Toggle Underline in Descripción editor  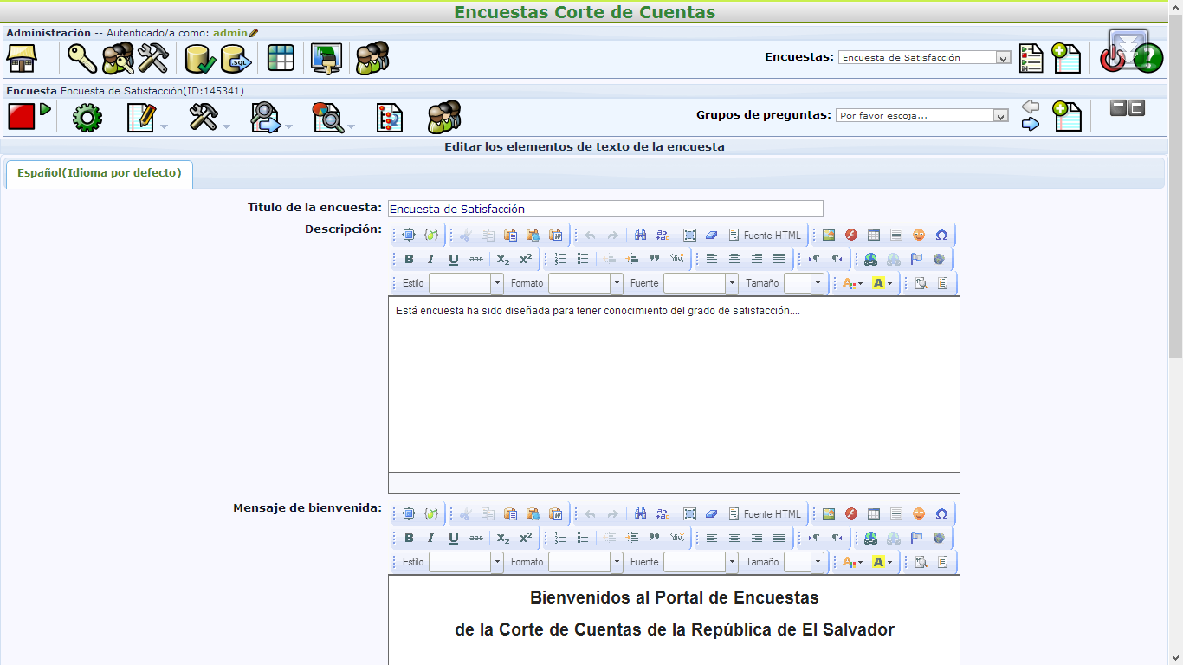[453, 259]
